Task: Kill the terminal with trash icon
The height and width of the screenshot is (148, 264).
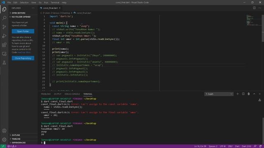Action: [x=249, y=94]
